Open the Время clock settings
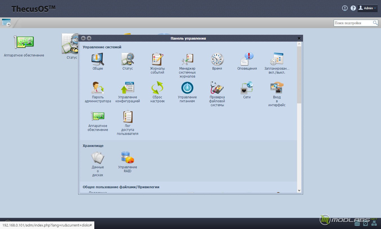Viewport: 381px width, 229px height. pos(217,59)
